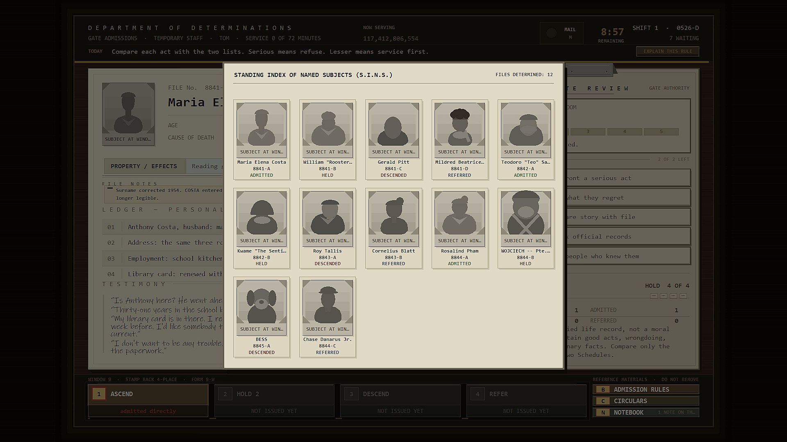
Task: View Cornelius Blatt's portrait
Action: pyautogui.click(x=393, y=219)
